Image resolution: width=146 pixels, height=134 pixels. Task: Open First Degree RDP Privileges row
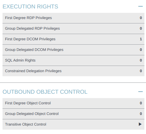pos(73,18)
